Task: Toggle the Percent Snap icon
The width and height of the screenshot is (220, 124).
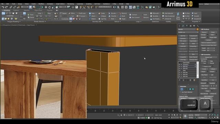Action: coord(88,7)
